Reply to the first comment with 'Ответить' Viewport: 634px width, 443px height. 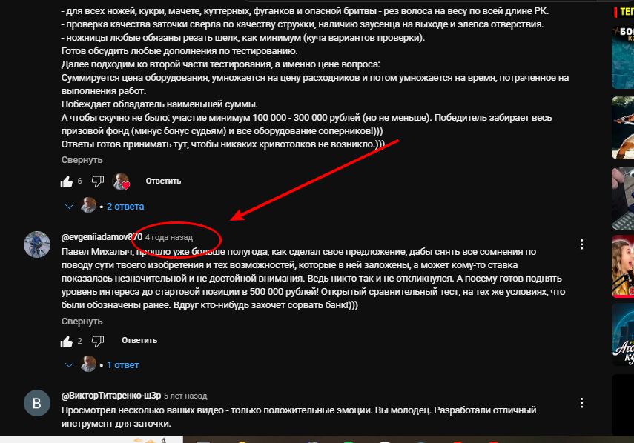[x=163, y=181]
